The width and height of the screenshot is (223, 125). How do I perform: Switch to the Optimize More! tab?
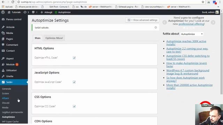(54, 38)
